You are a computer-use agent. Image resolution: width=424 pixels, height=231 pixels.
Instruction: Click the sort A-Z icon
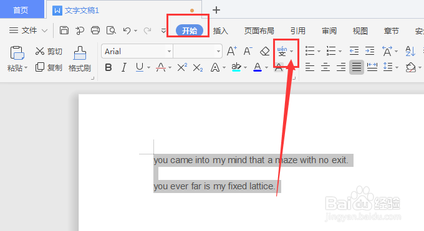click(x=410, y=51)
